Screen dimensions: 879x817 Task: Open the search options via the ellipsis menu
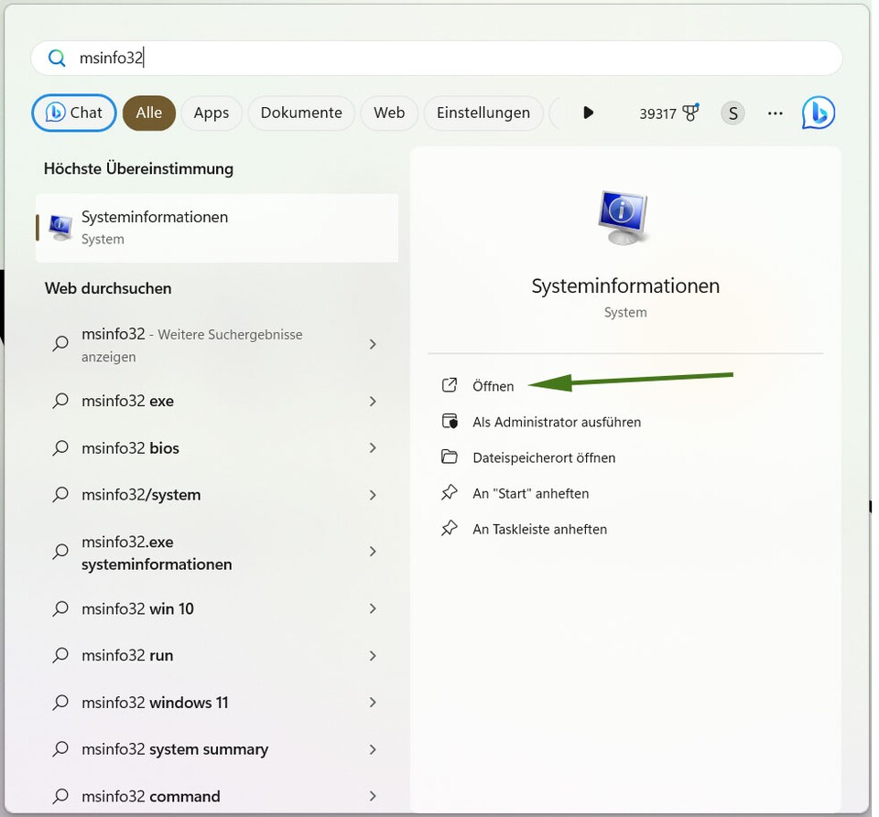coord(775,113)
